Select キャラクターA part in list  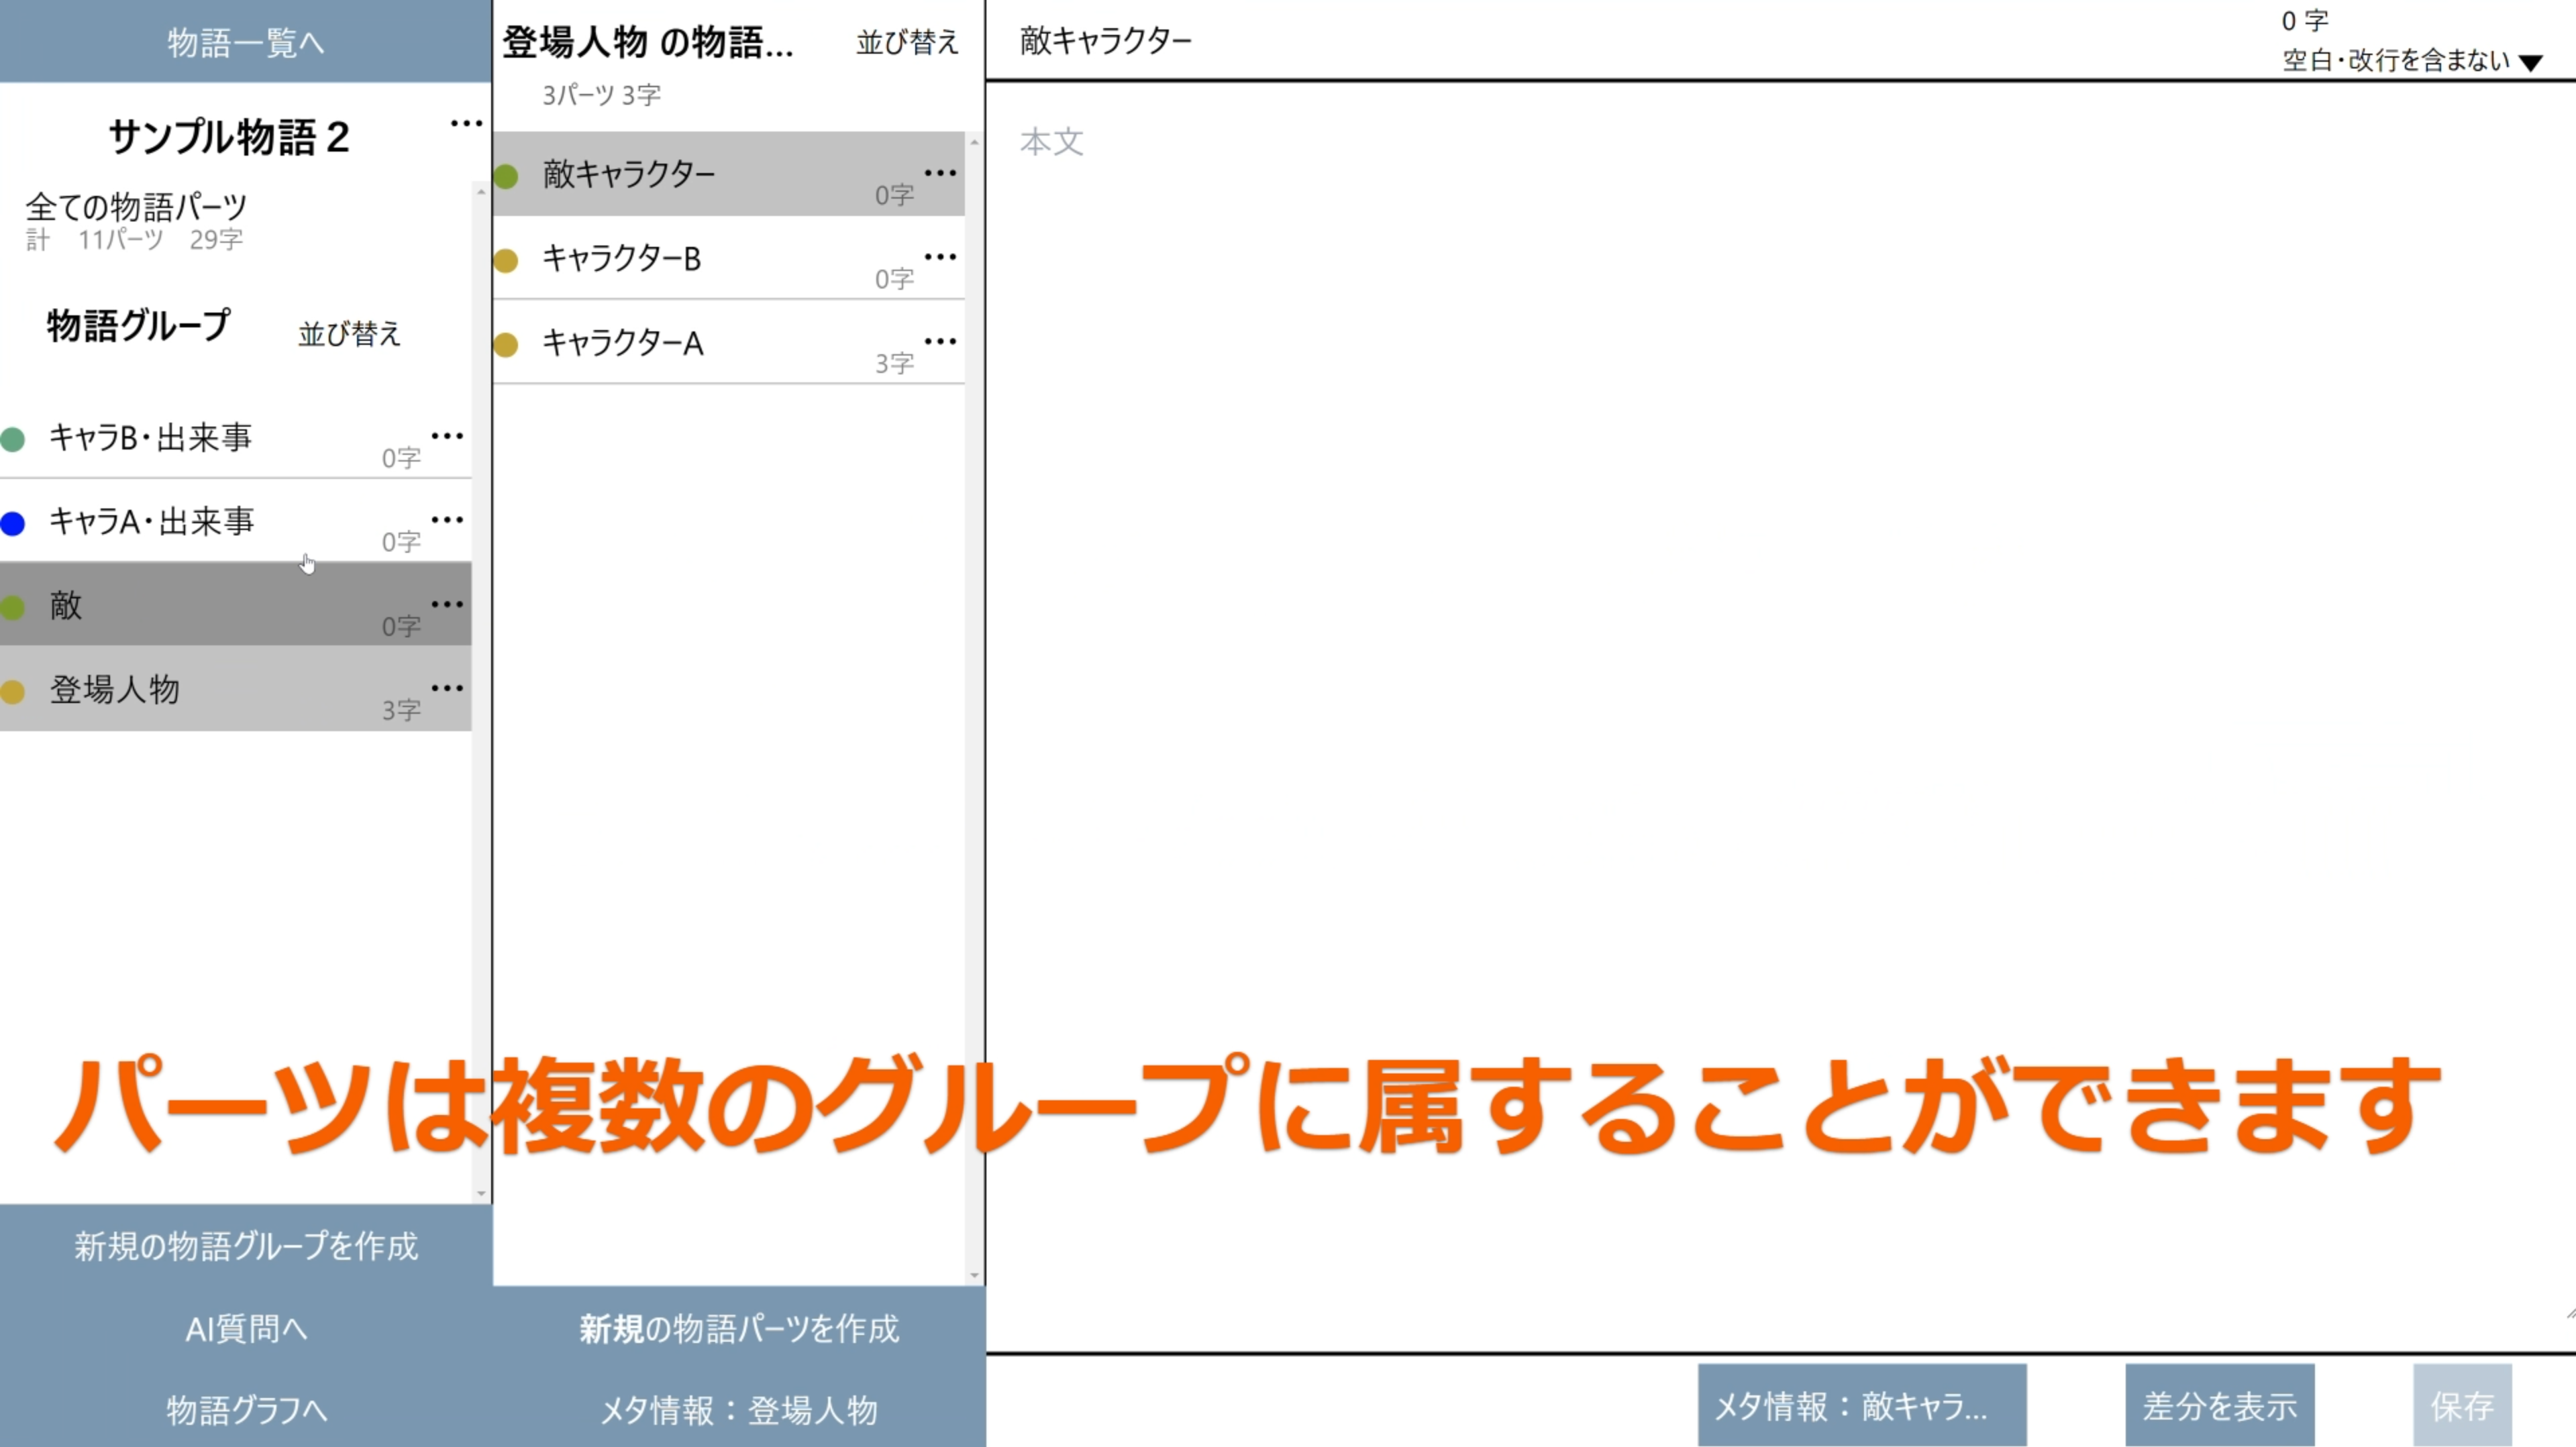coord(728,342)
